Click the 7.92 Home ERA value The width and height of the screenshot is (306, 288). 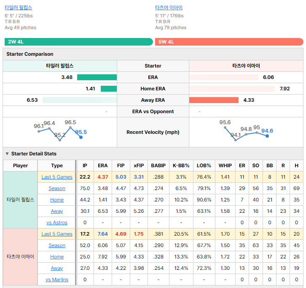point(285,89)
